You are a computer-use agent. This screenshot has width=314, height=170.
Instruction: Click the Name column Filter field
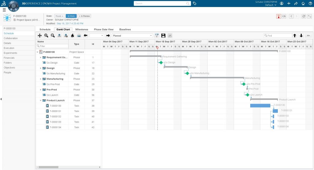52,46
